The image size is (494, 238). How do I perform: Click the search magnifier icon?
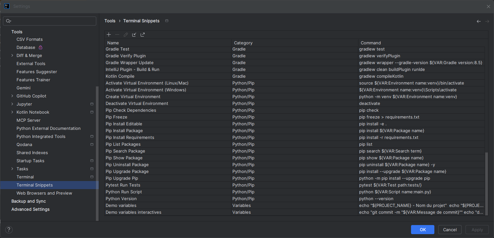8,21
